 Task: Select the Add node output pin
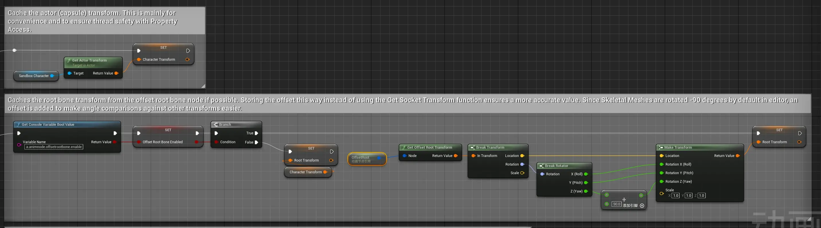click(641, 195)
